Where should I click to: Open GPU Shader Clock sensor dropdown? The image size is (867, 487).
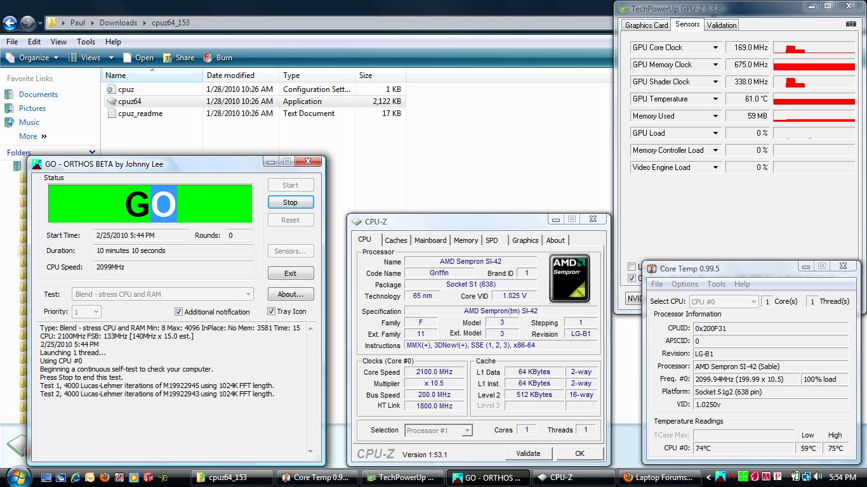click(x=715, y=82)
